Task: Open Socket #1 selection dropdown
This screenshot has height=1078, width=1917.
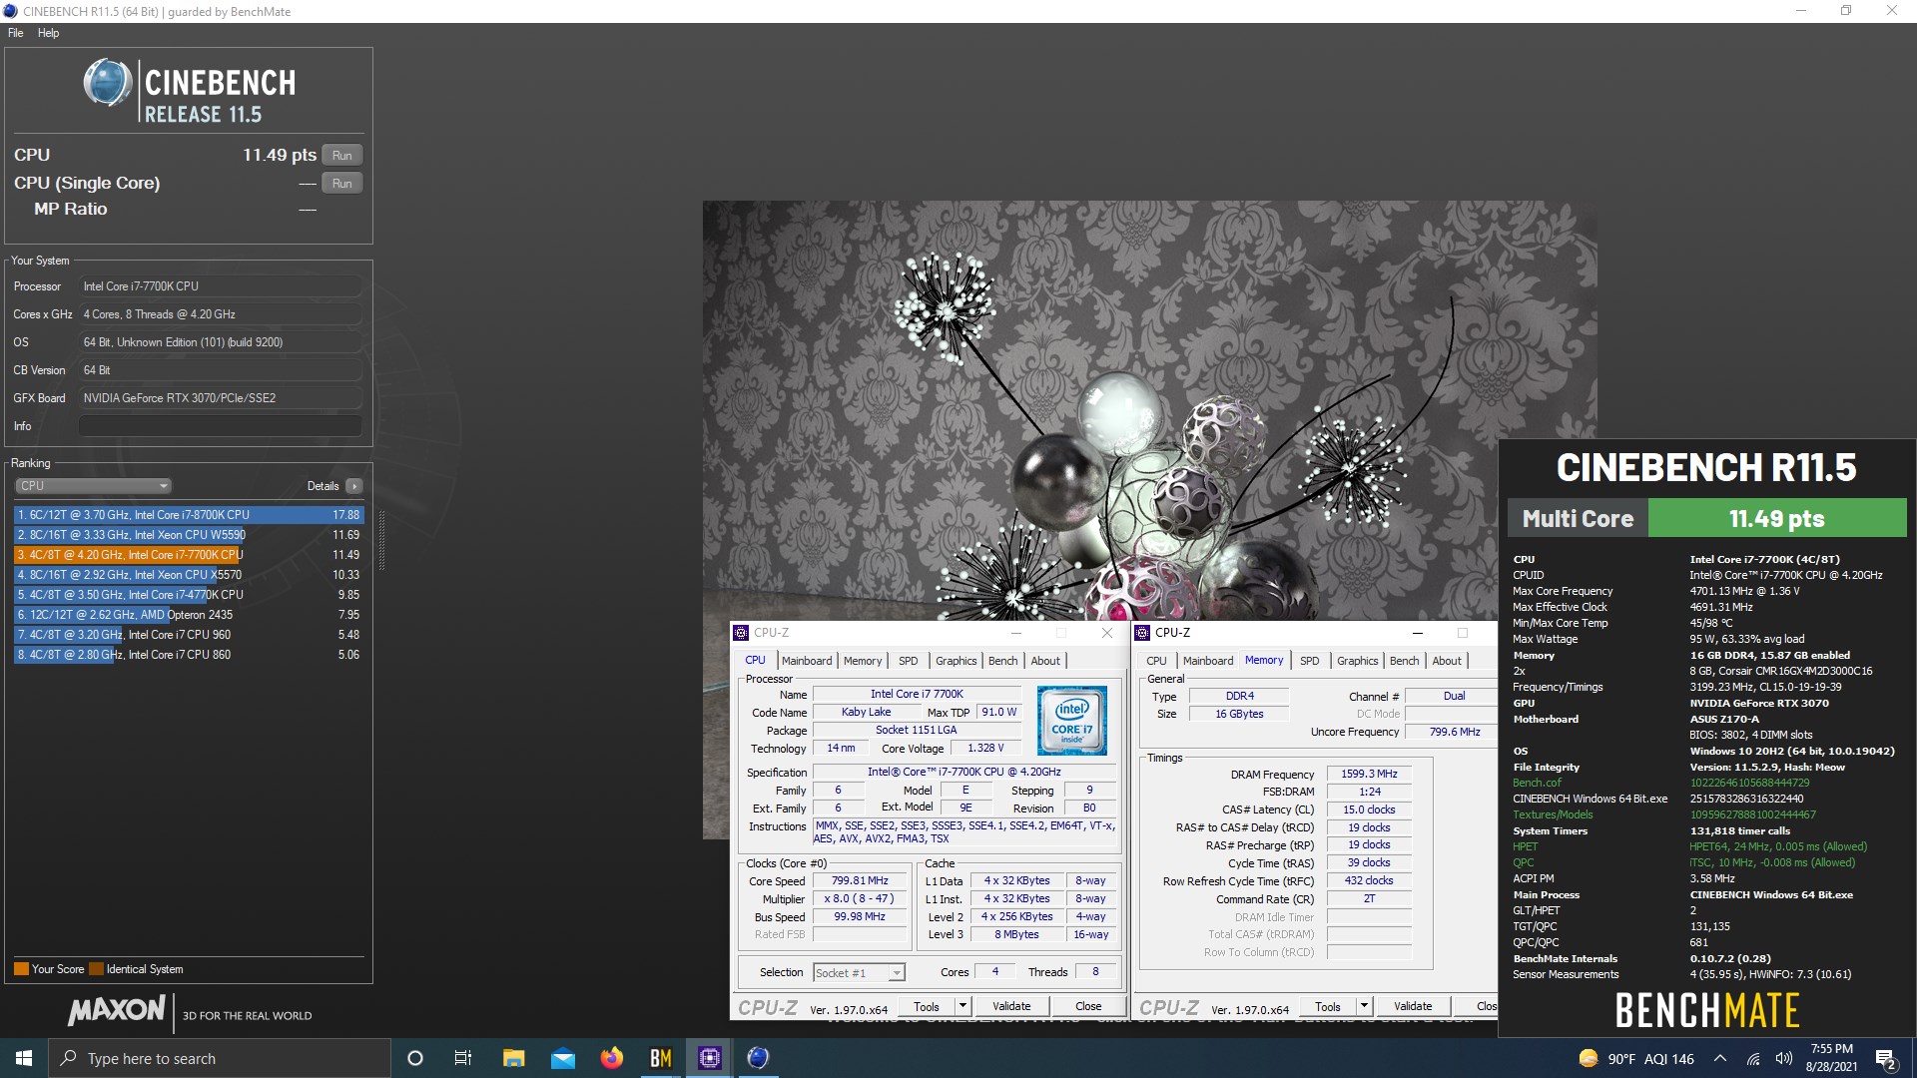Action: coord(859,972)
